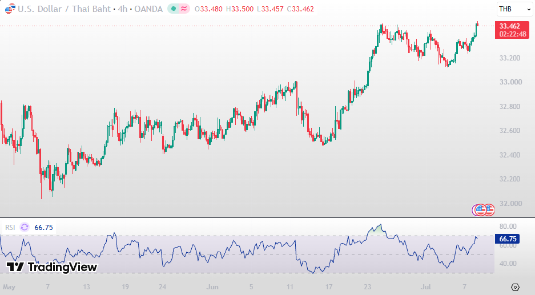Screen dimensions: 535x295
Task: Click the red 33.462 current price label
Action: click(x=512, y=30)
